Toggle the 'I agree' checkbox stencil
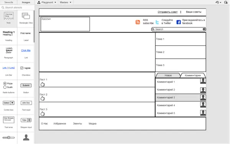This screenshot has height=144, width=230. click(x=22, y=68)
